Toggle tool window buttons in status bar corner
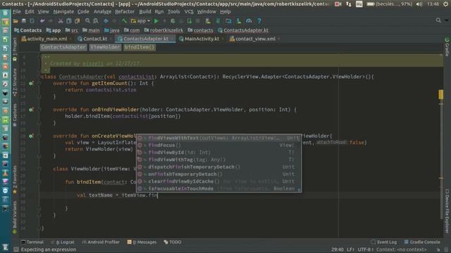Viewport: 451px width, 253px height. (16, 249)
